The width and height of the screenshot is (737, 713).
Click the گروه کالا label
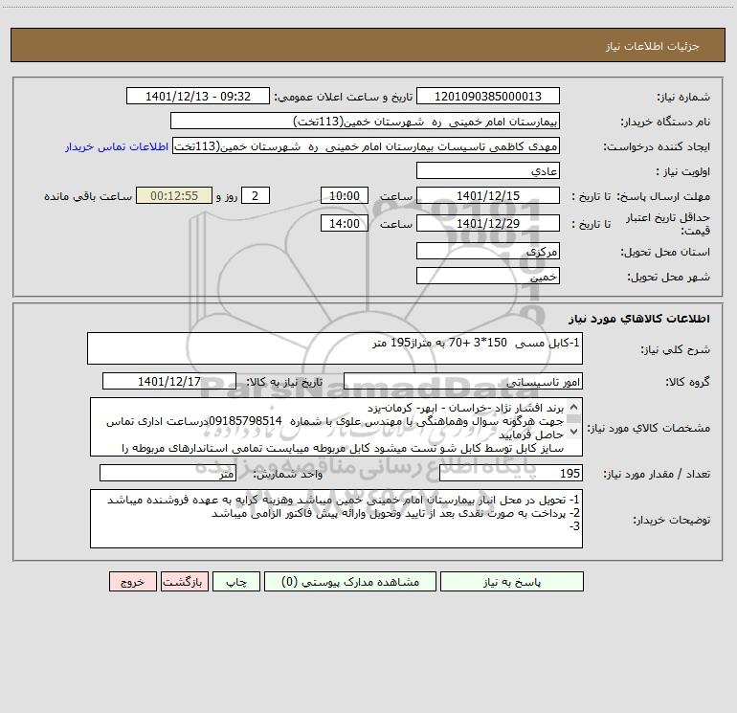[x=687, y=382]
